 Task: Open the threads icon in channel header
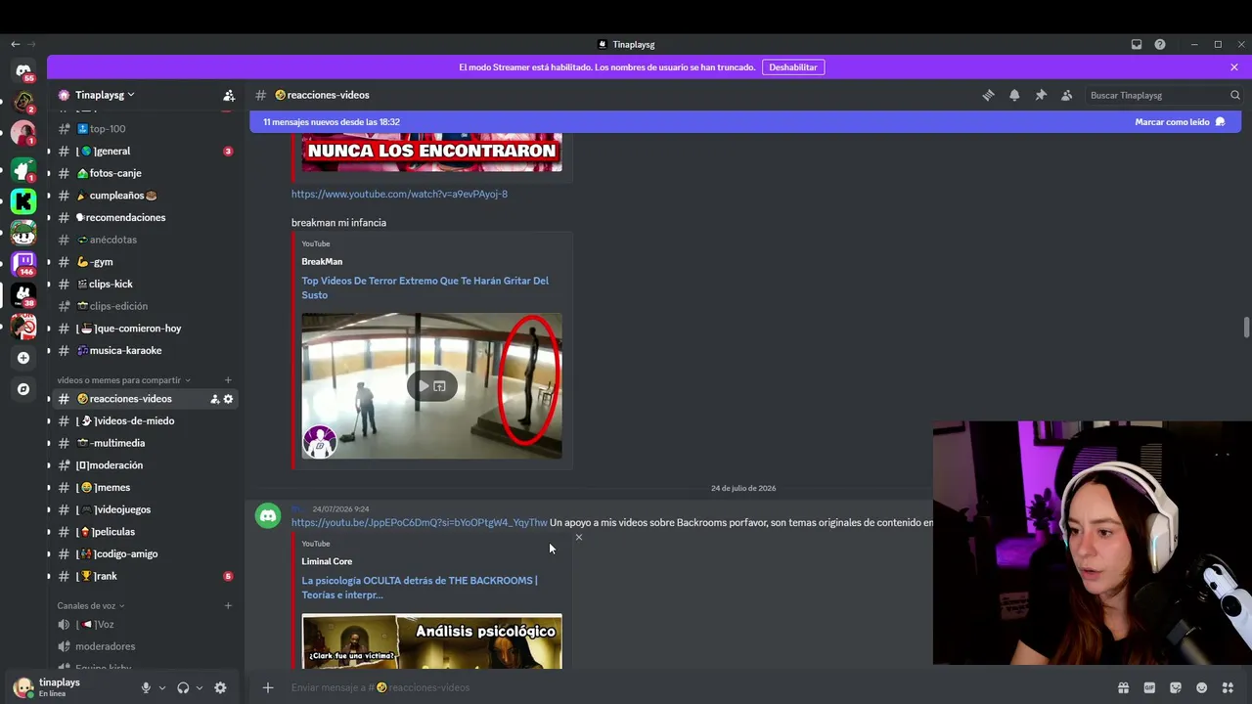(988, 95)
